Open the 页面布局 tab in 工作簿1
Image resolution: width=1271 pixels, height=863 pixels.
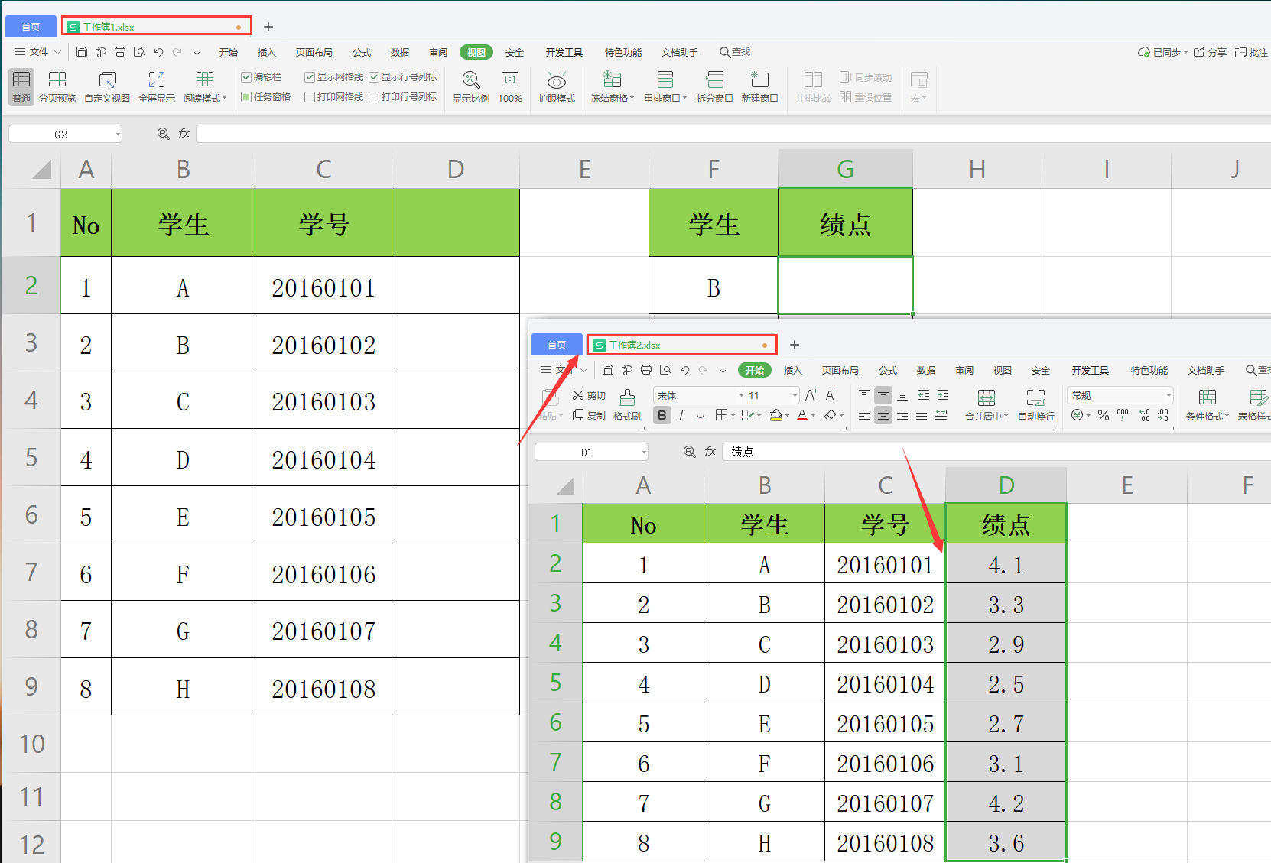click(314, 52)
